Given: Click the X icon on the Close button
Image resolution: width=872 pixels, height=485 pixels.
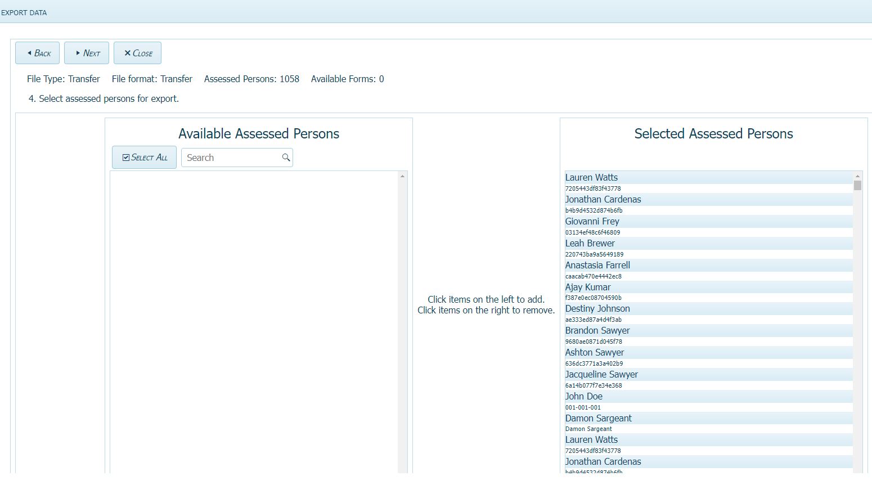Looking at the screenshot, I should (127, 53).
